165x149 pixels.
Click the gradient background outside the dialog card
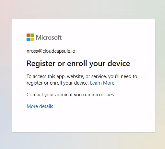82,10
